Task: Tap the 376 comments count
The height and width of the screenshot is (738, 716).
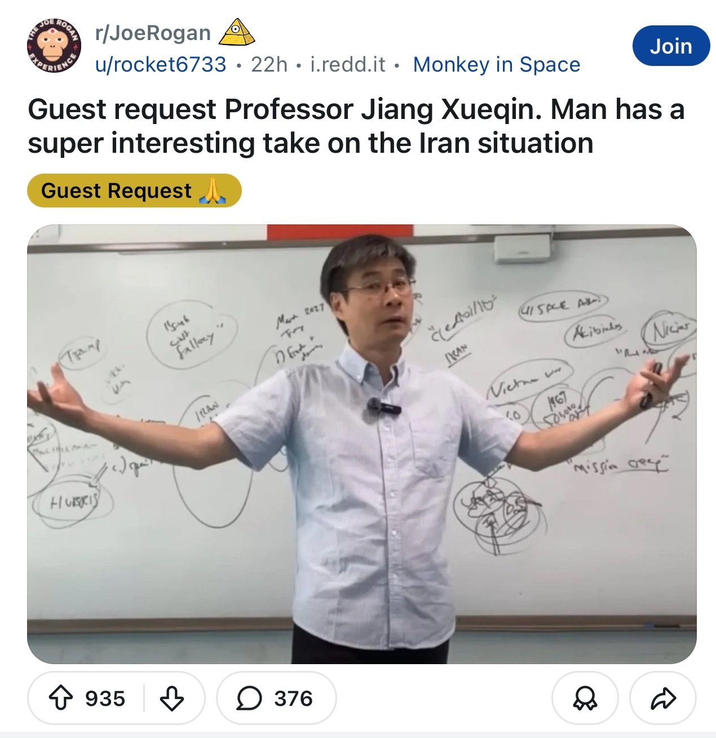Action: [x=293, y=699]
